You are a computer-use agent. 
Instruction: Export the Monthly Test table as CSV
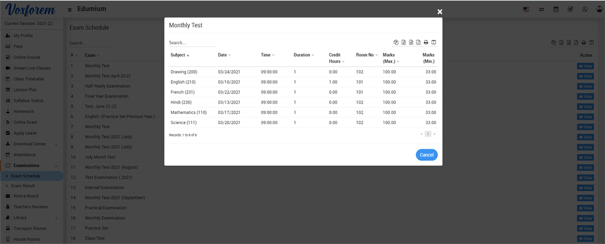[411, 43]
